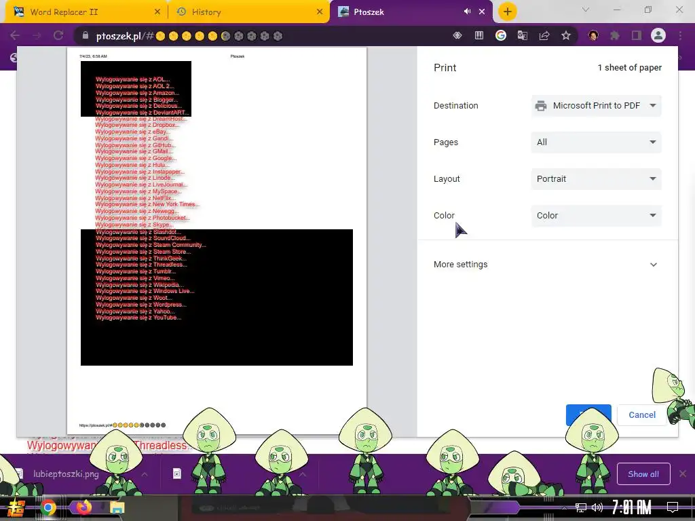Open the Pages dropdown set to All
Screen dimensions: 695x521
coord(596,142)
